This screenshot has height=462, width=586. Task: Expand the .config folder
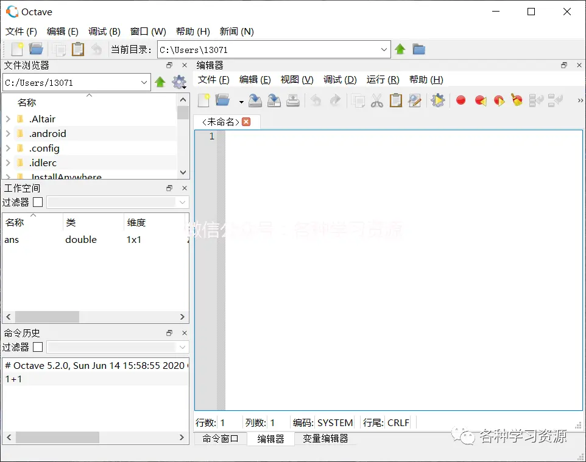pyautogui.click(x=8, y=149)
